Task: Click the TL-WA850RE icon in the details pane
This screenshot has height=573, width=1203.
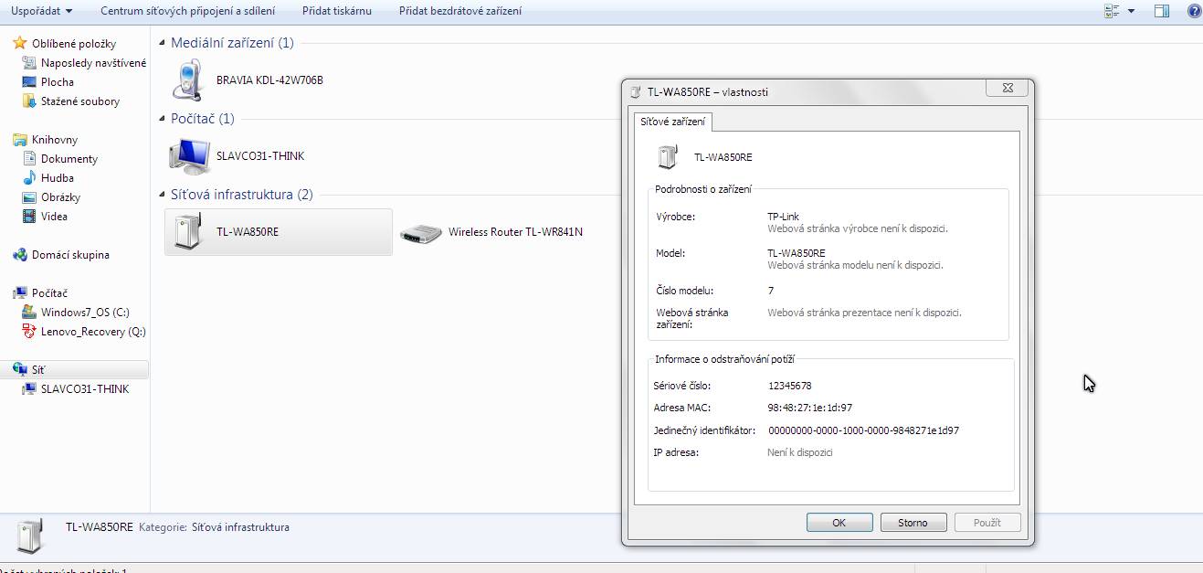Action: pos(30,536)
